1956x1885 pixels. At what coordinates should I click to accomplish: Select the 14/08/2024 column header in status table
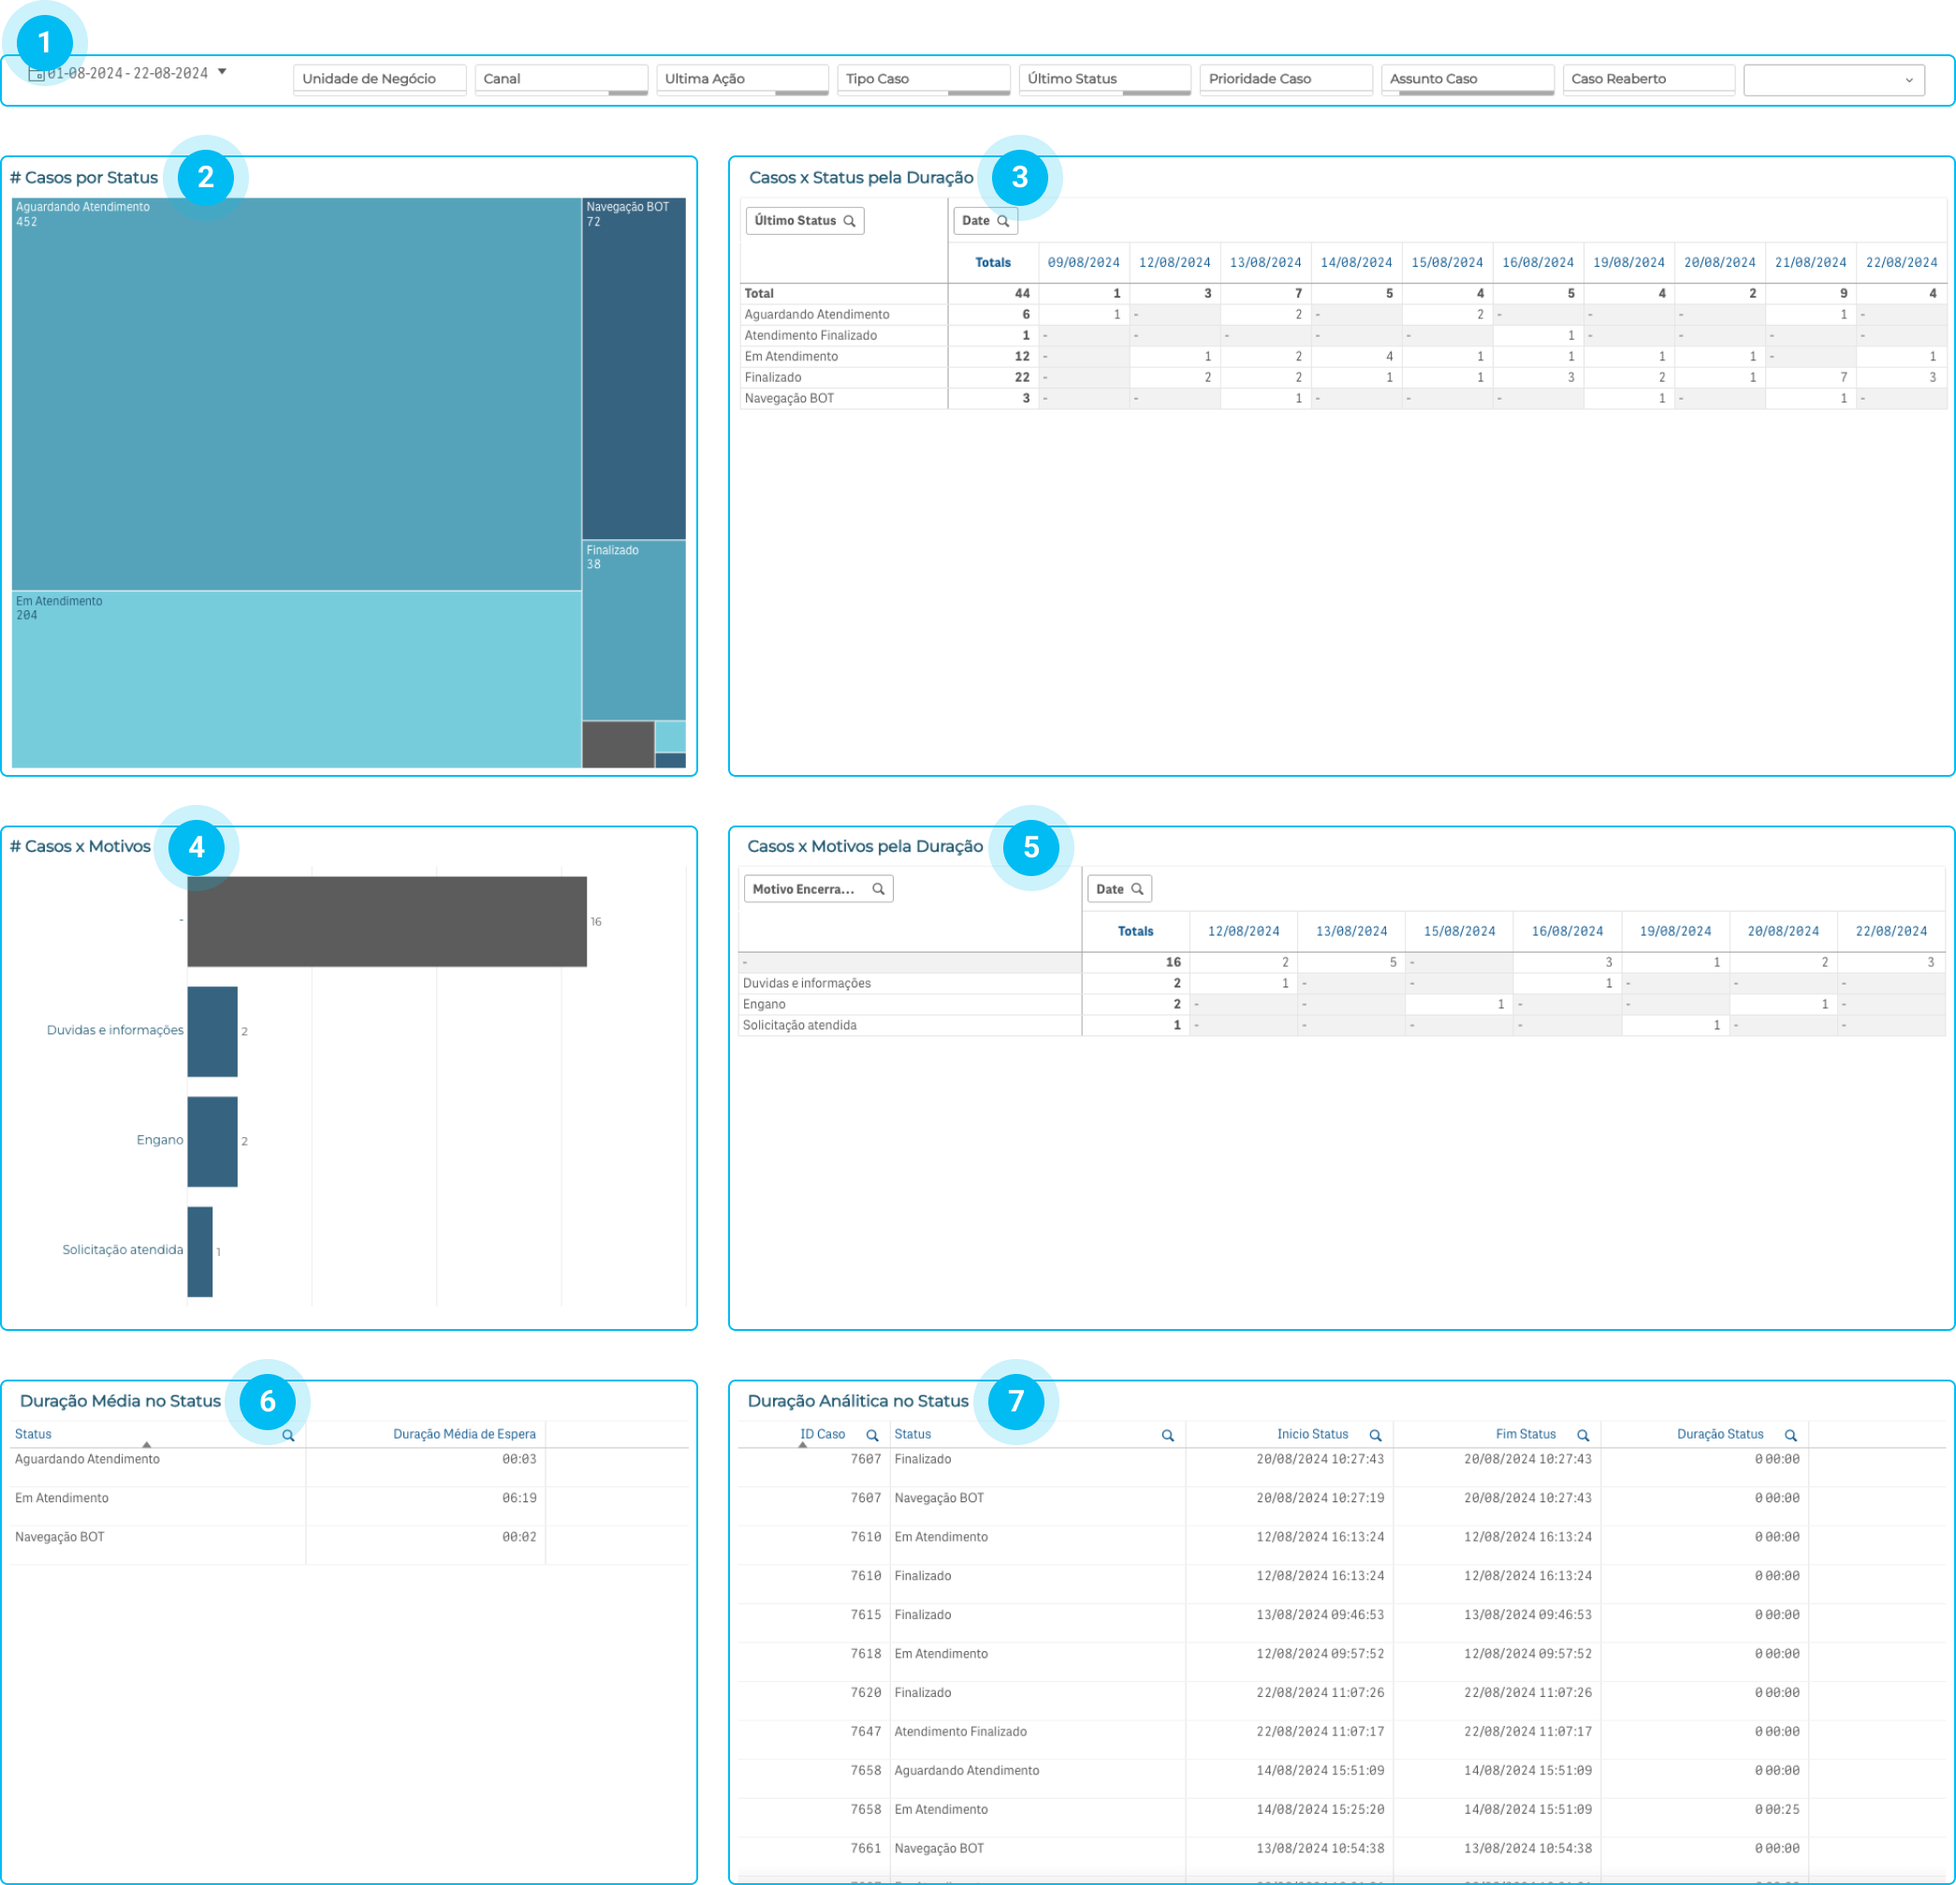click(x=1355, y=262)
